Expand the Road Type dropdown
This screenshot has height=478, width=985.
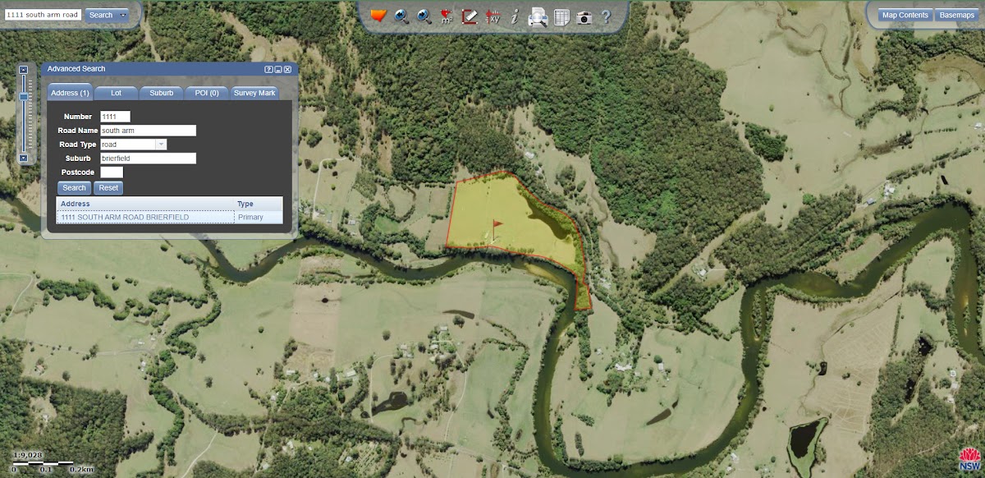point(161,145)
